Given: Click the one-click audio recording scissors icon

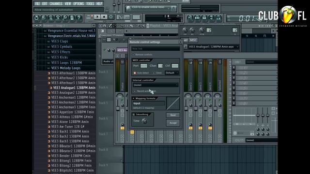Looking at the screenshot, I should click(x=58, y=18).
